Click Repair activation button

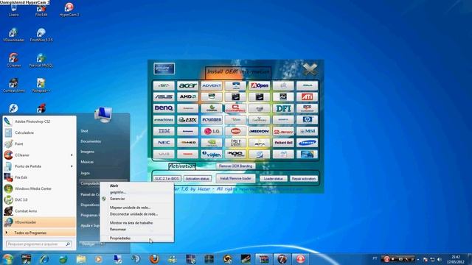[x=303, y=178]
